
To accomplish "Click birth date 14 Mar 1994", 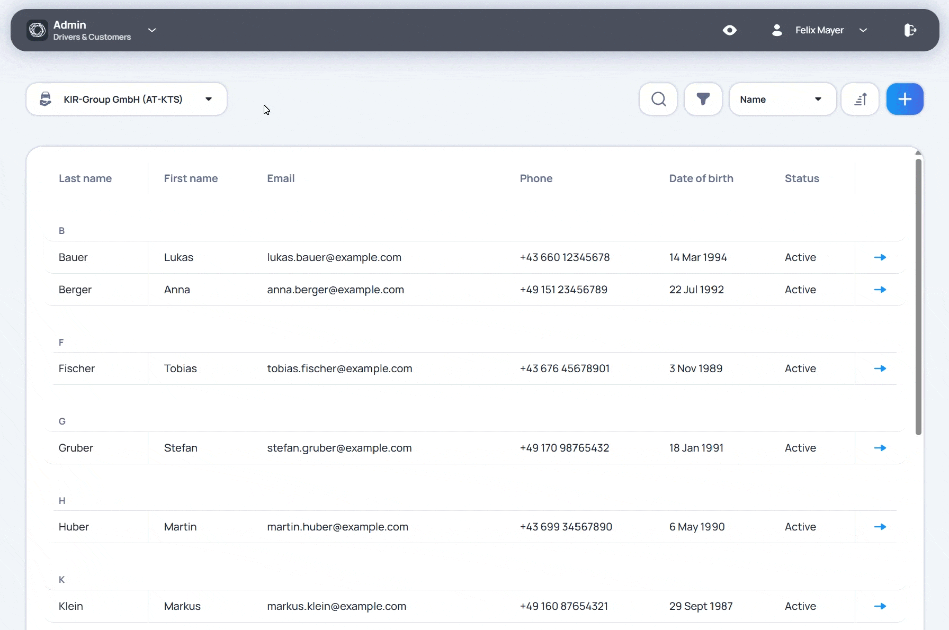I will coord(698,257).
